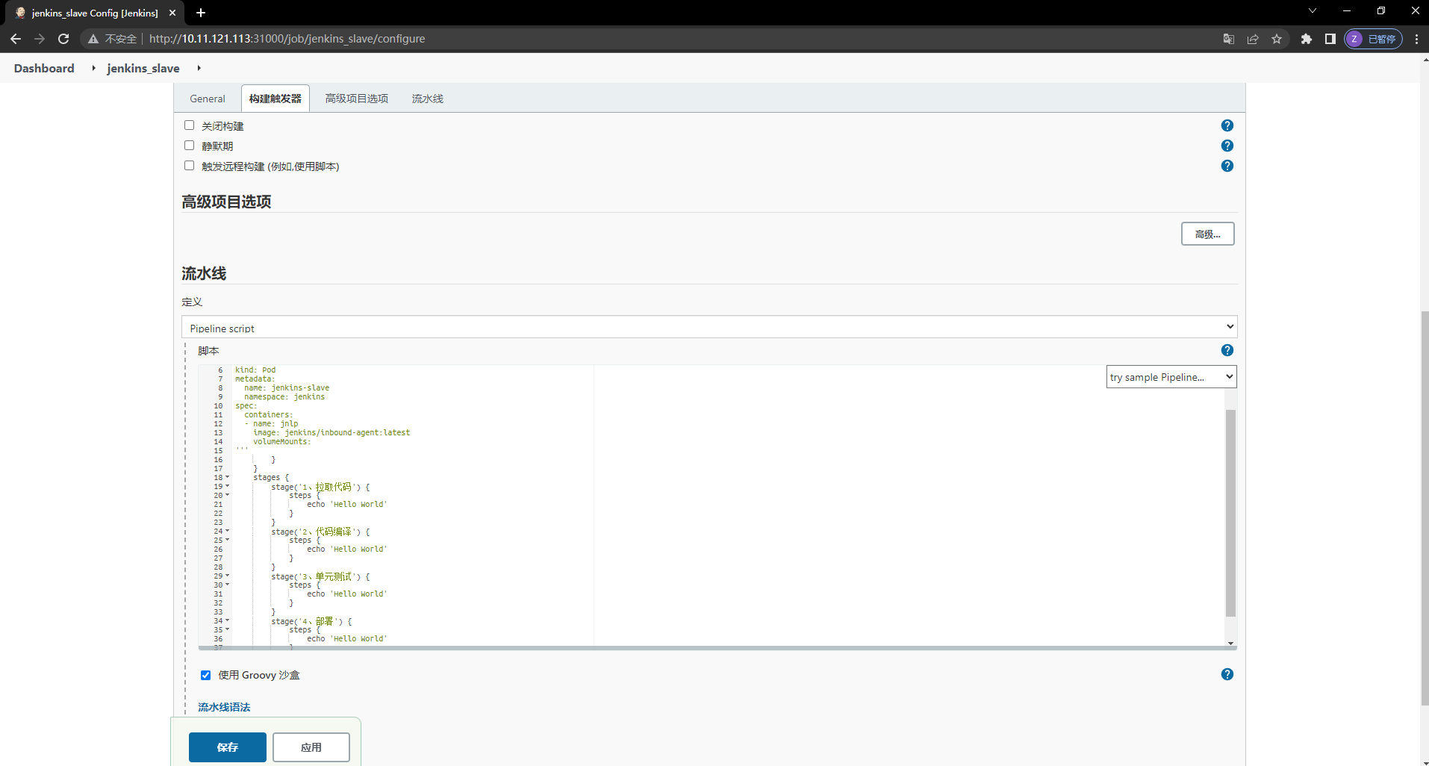Open new browser tab

[201, 13]
